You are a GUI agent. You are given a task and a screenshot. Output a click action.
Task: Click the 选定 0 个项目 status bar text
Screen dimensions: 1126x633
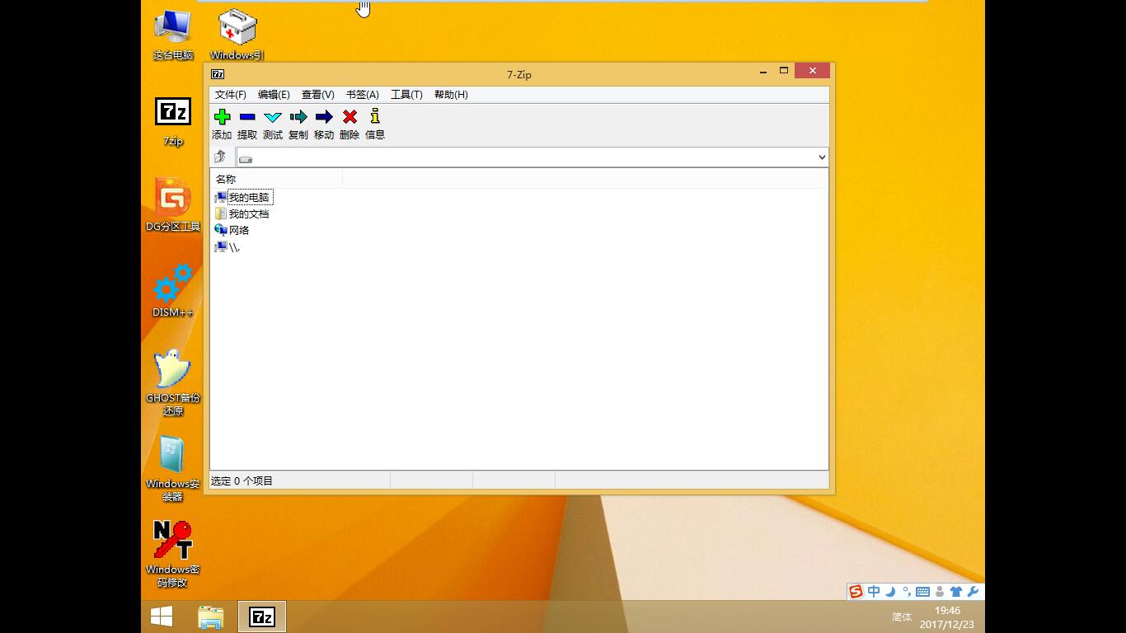coord(242,481)
